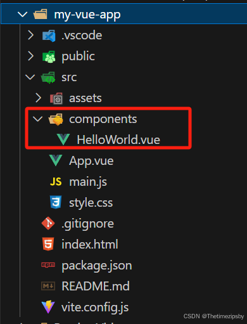The height and width of the screenshot is (324, 247).
Task: Expand the public folder chevron
Action: (x=31, y=56)
